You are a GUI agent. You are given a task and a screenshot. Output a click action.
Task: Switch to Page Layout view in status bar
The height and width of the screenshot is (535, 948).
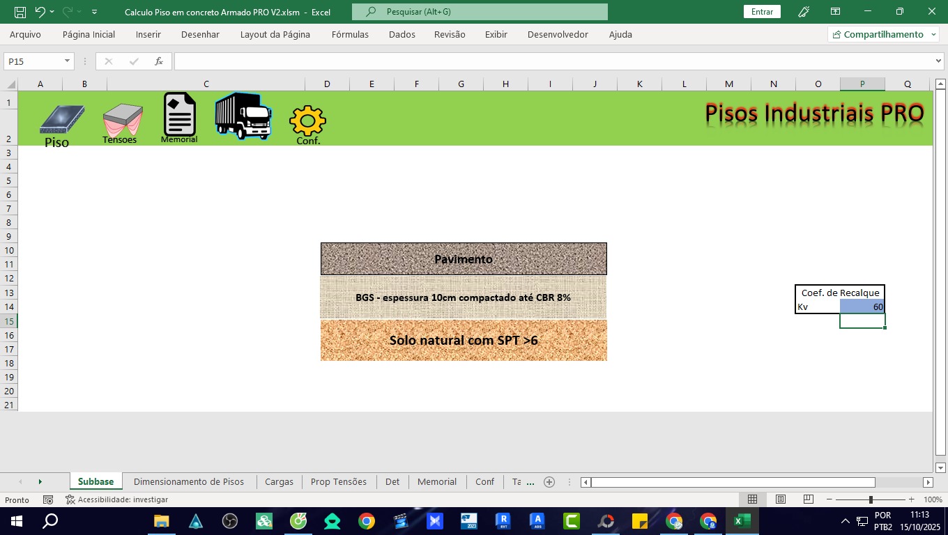781,499
